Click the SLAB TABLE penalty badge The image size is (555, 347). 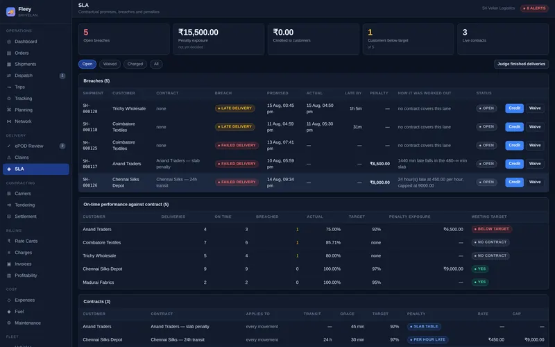click(424, 326)
